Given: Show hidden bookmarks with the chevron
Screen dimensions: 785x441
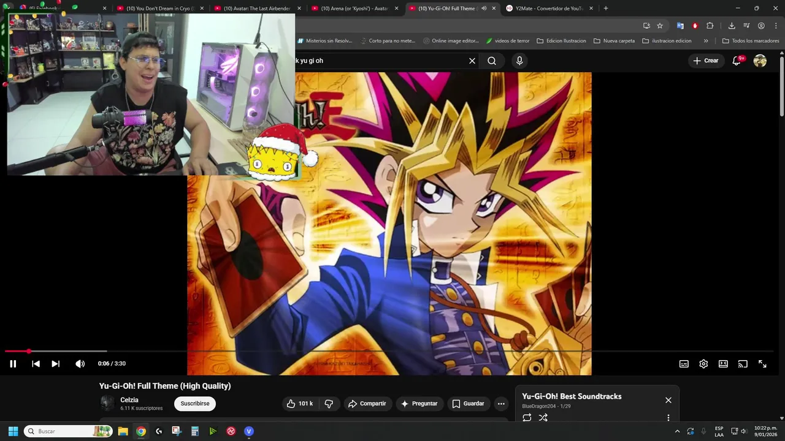Looking at the screenshot, I should pyautogui.click(x=706, y=41).
